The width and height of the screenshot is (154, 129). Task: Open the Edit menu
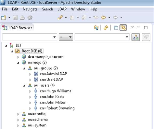[15, 9]
